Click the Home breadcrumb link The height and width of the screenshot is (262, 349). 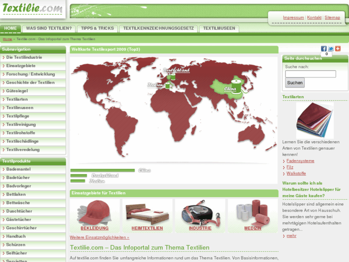click(x=7, y=39)
